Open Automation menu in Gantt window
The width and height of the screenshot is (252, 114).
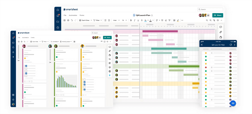(73, 15)
